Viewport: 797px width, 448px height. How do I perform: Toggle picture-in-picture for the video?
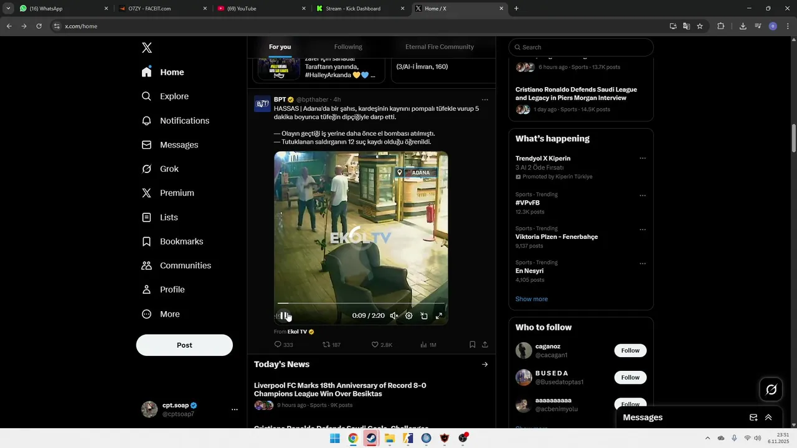(424, 316)
